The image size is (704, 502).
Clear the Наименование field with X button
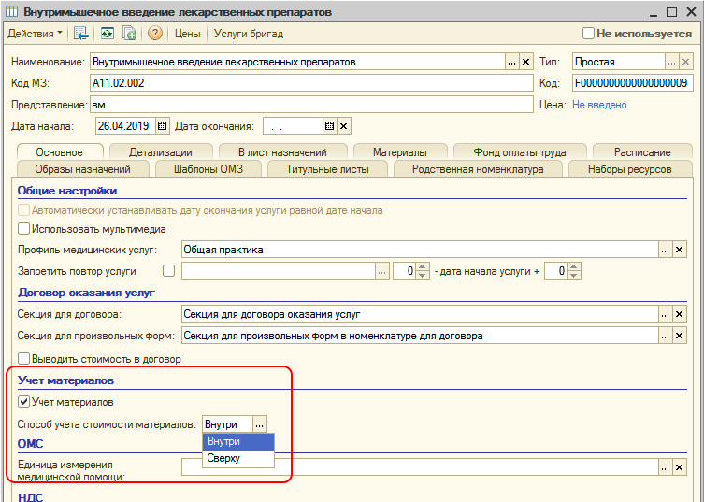(525, 63)
